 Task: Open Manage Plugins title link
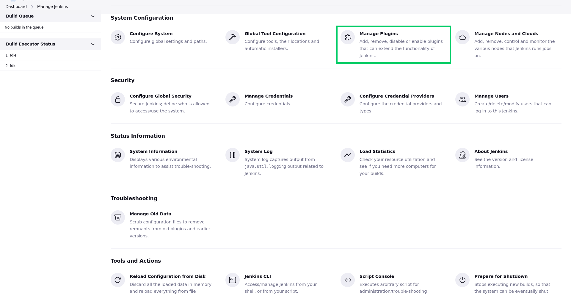pos(379,34)
